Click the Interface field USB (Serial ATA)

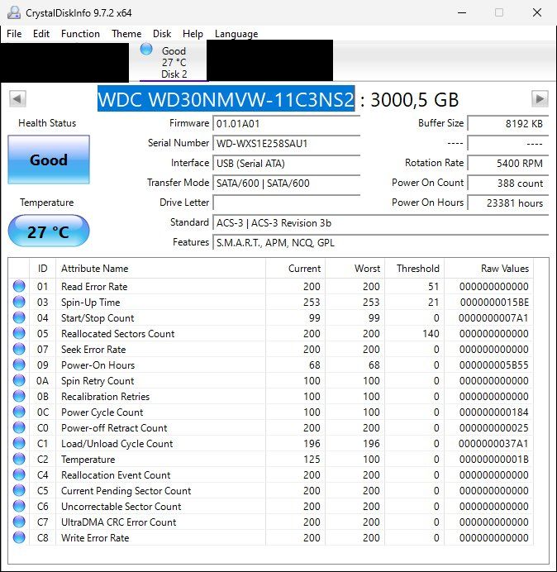point(286,164)
